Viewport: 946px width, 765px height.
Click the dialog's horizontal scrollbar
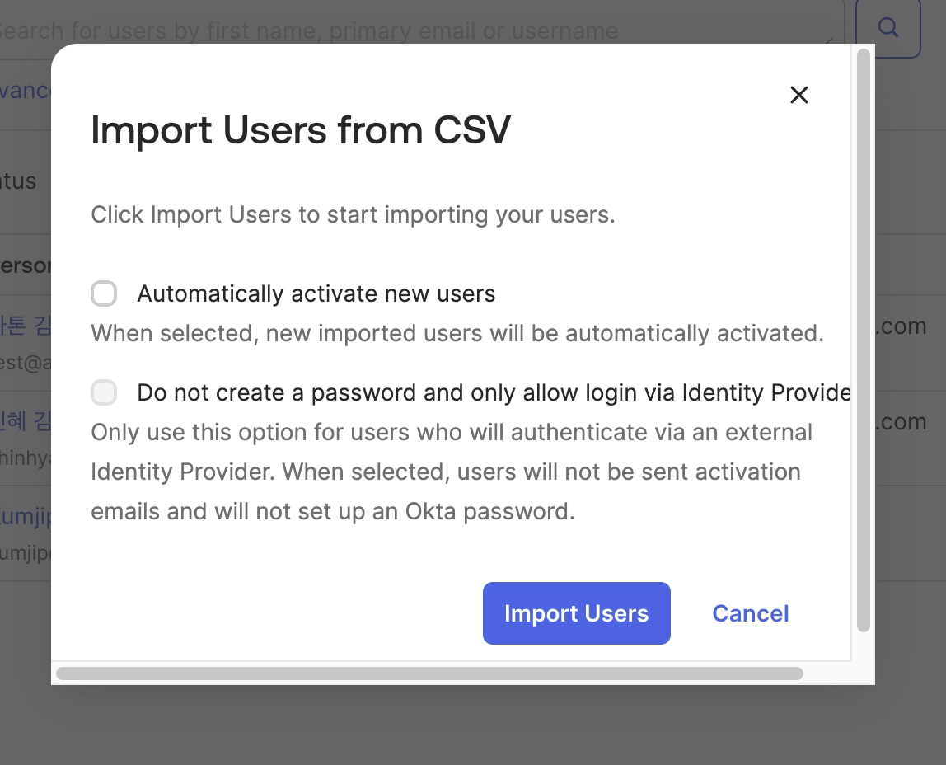(429, 673)
